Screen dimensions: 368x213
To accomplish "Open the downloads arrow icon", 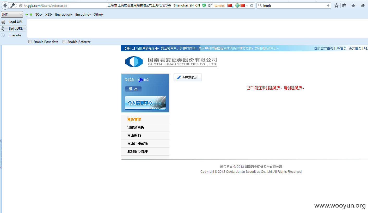I will (353, 5).
